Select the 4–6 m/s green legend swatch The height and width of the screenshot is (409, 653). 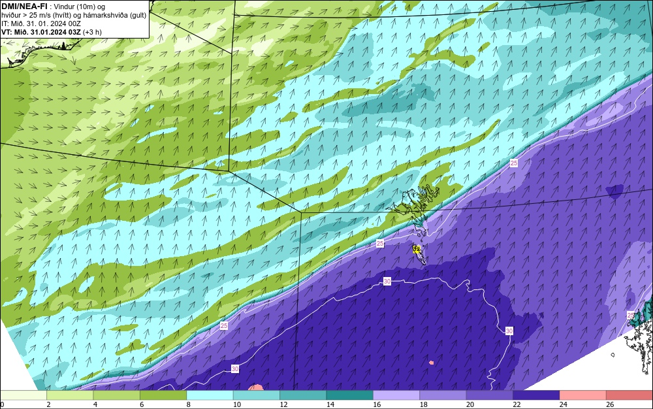point(117,395)
